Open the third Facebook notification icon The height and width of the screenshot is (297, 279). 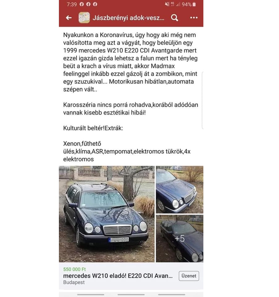pos(95,4)
